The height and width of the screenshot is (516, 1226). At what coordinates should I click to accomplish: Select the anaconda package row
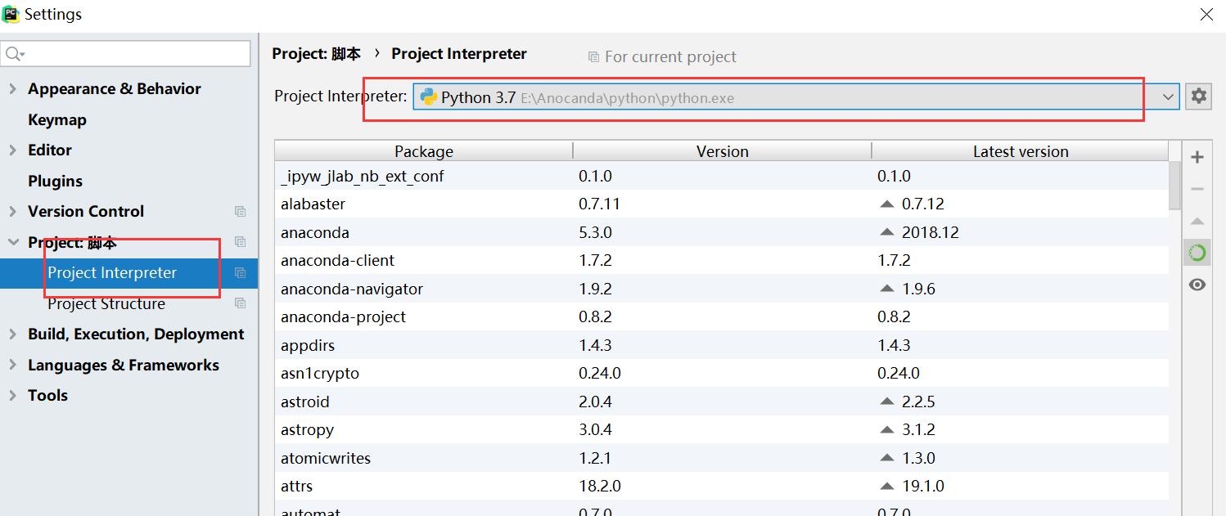click(x=721, y=232)
